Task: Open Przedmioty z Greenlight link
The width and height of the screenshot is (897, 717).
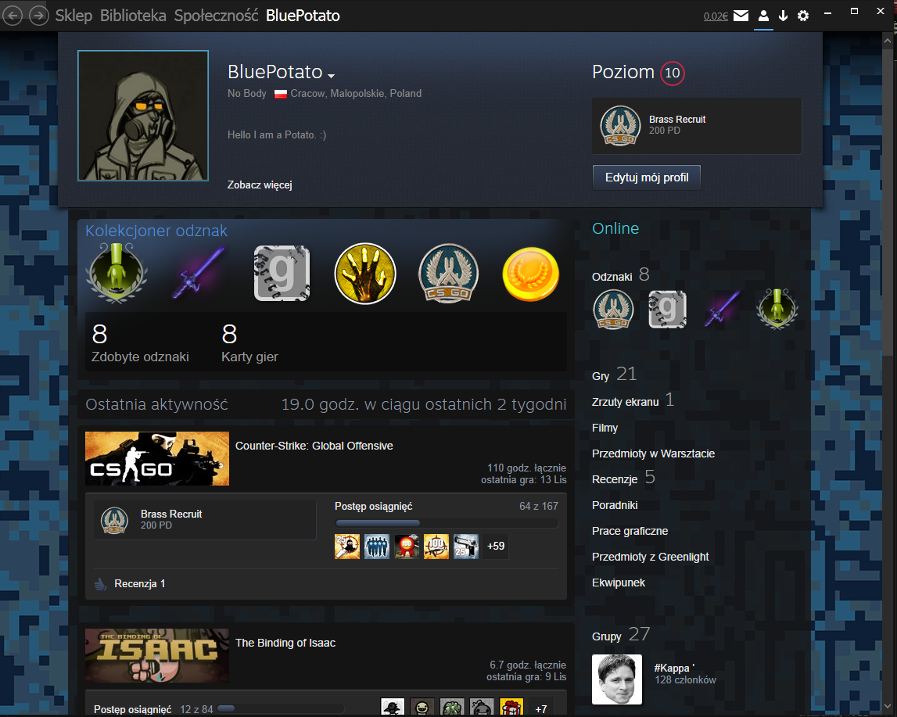Action: click(x=651, y=557)
